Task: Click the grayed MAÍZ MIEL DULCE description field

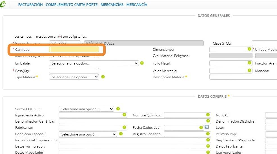Action: pos(144,43)
